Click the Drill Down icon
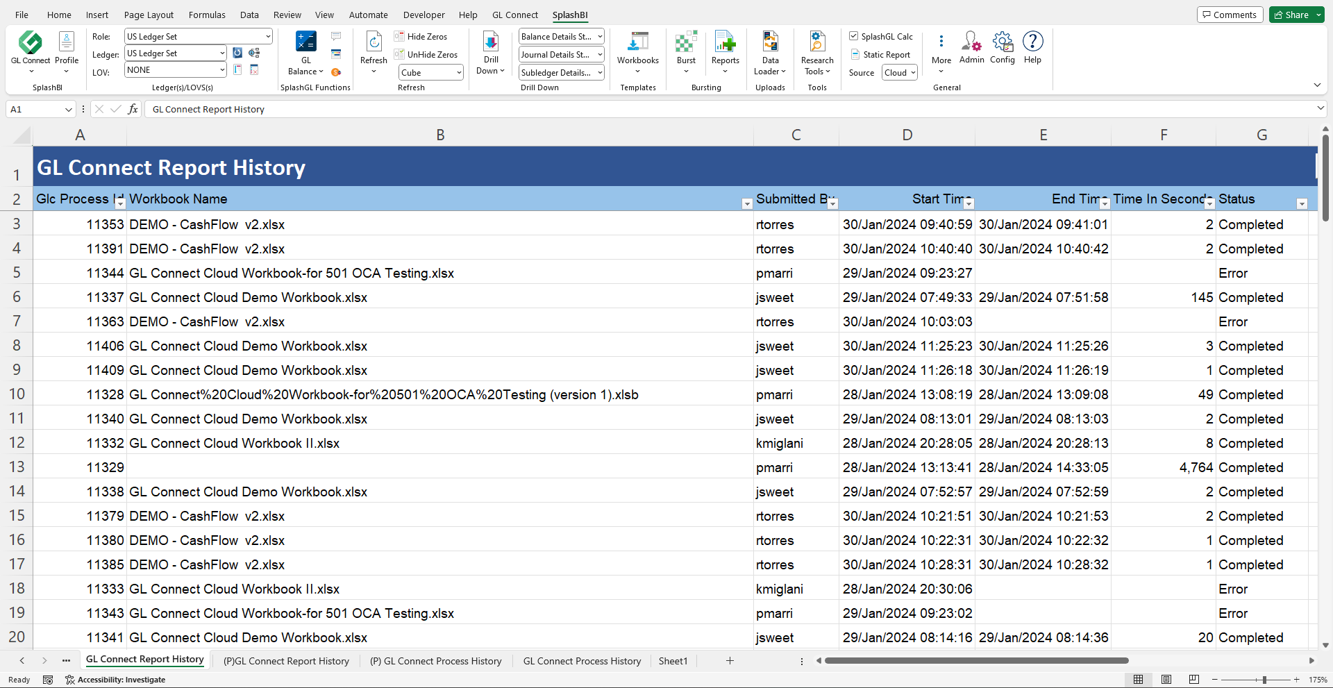The image size is (1333, 688). (x=491, y=43)
